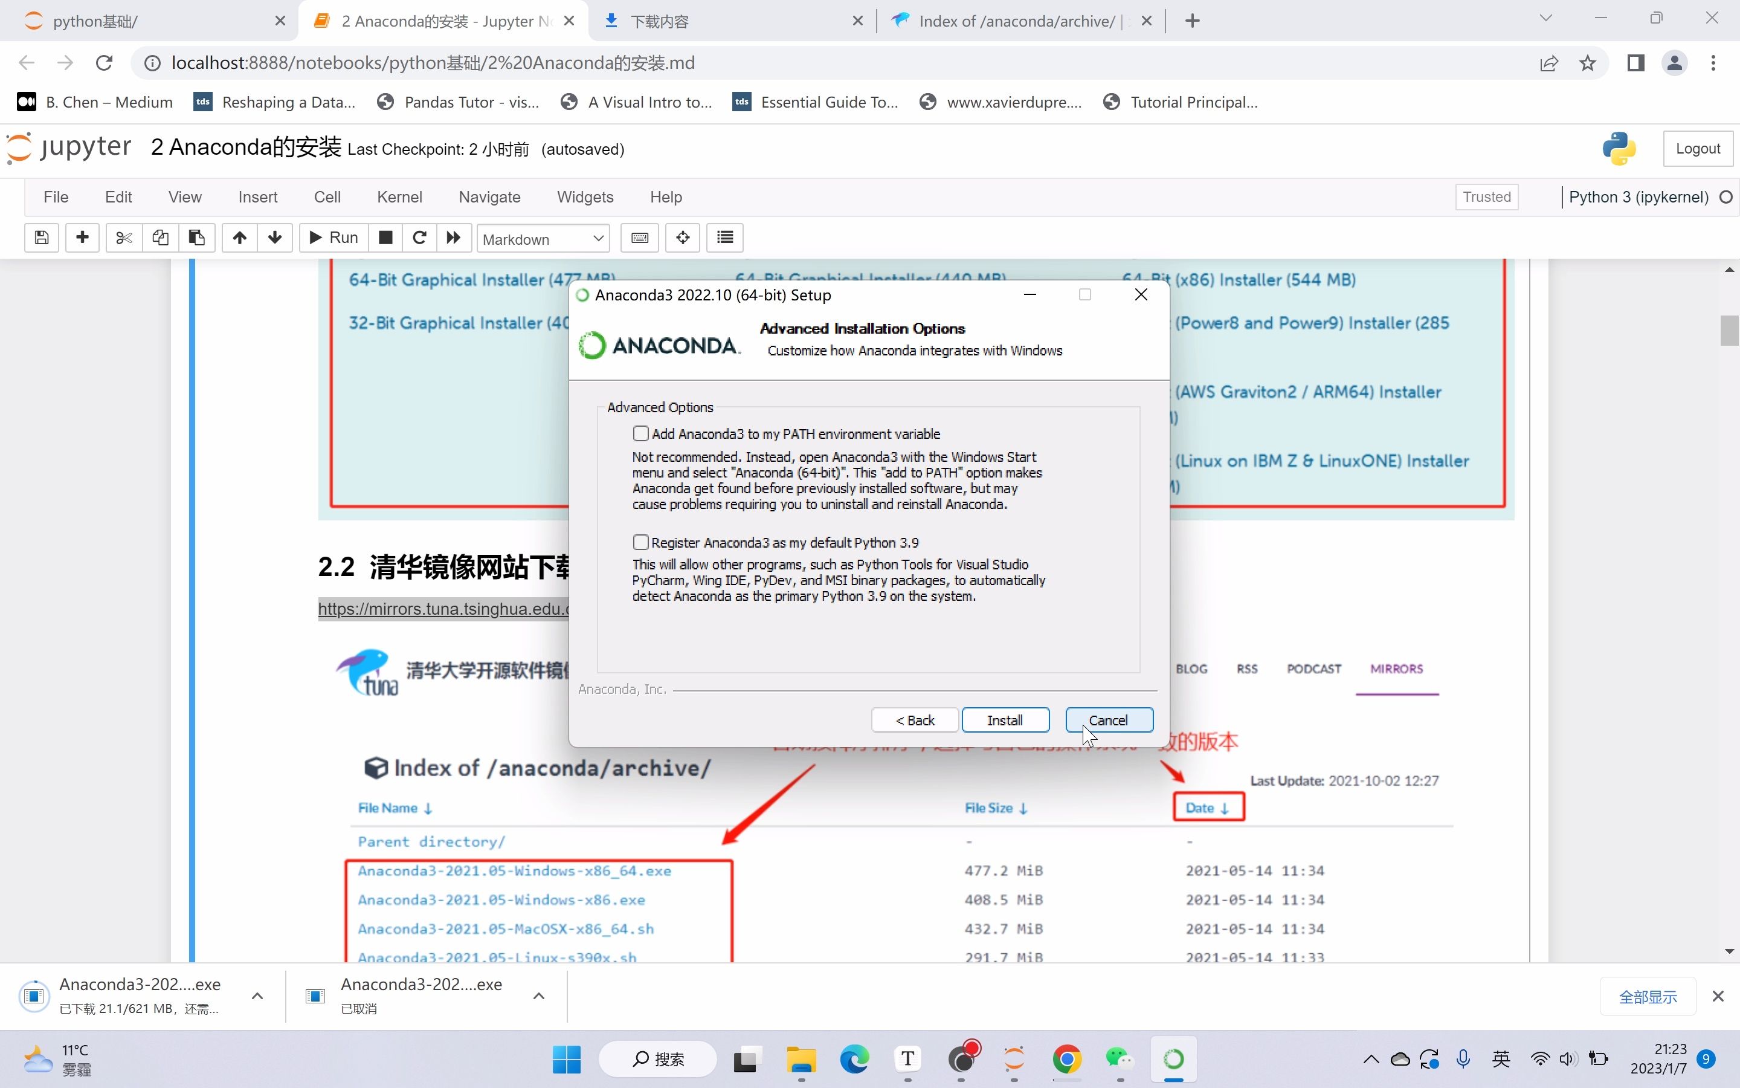Image resolution: width=1740 pixels, height=1088 pixels.
Task: Check Register Anaconda3 as default Python 3.9
Action: tap(640, 542)
